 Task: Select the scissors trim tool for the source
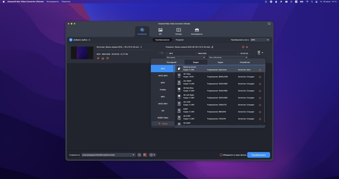[103, 58]
